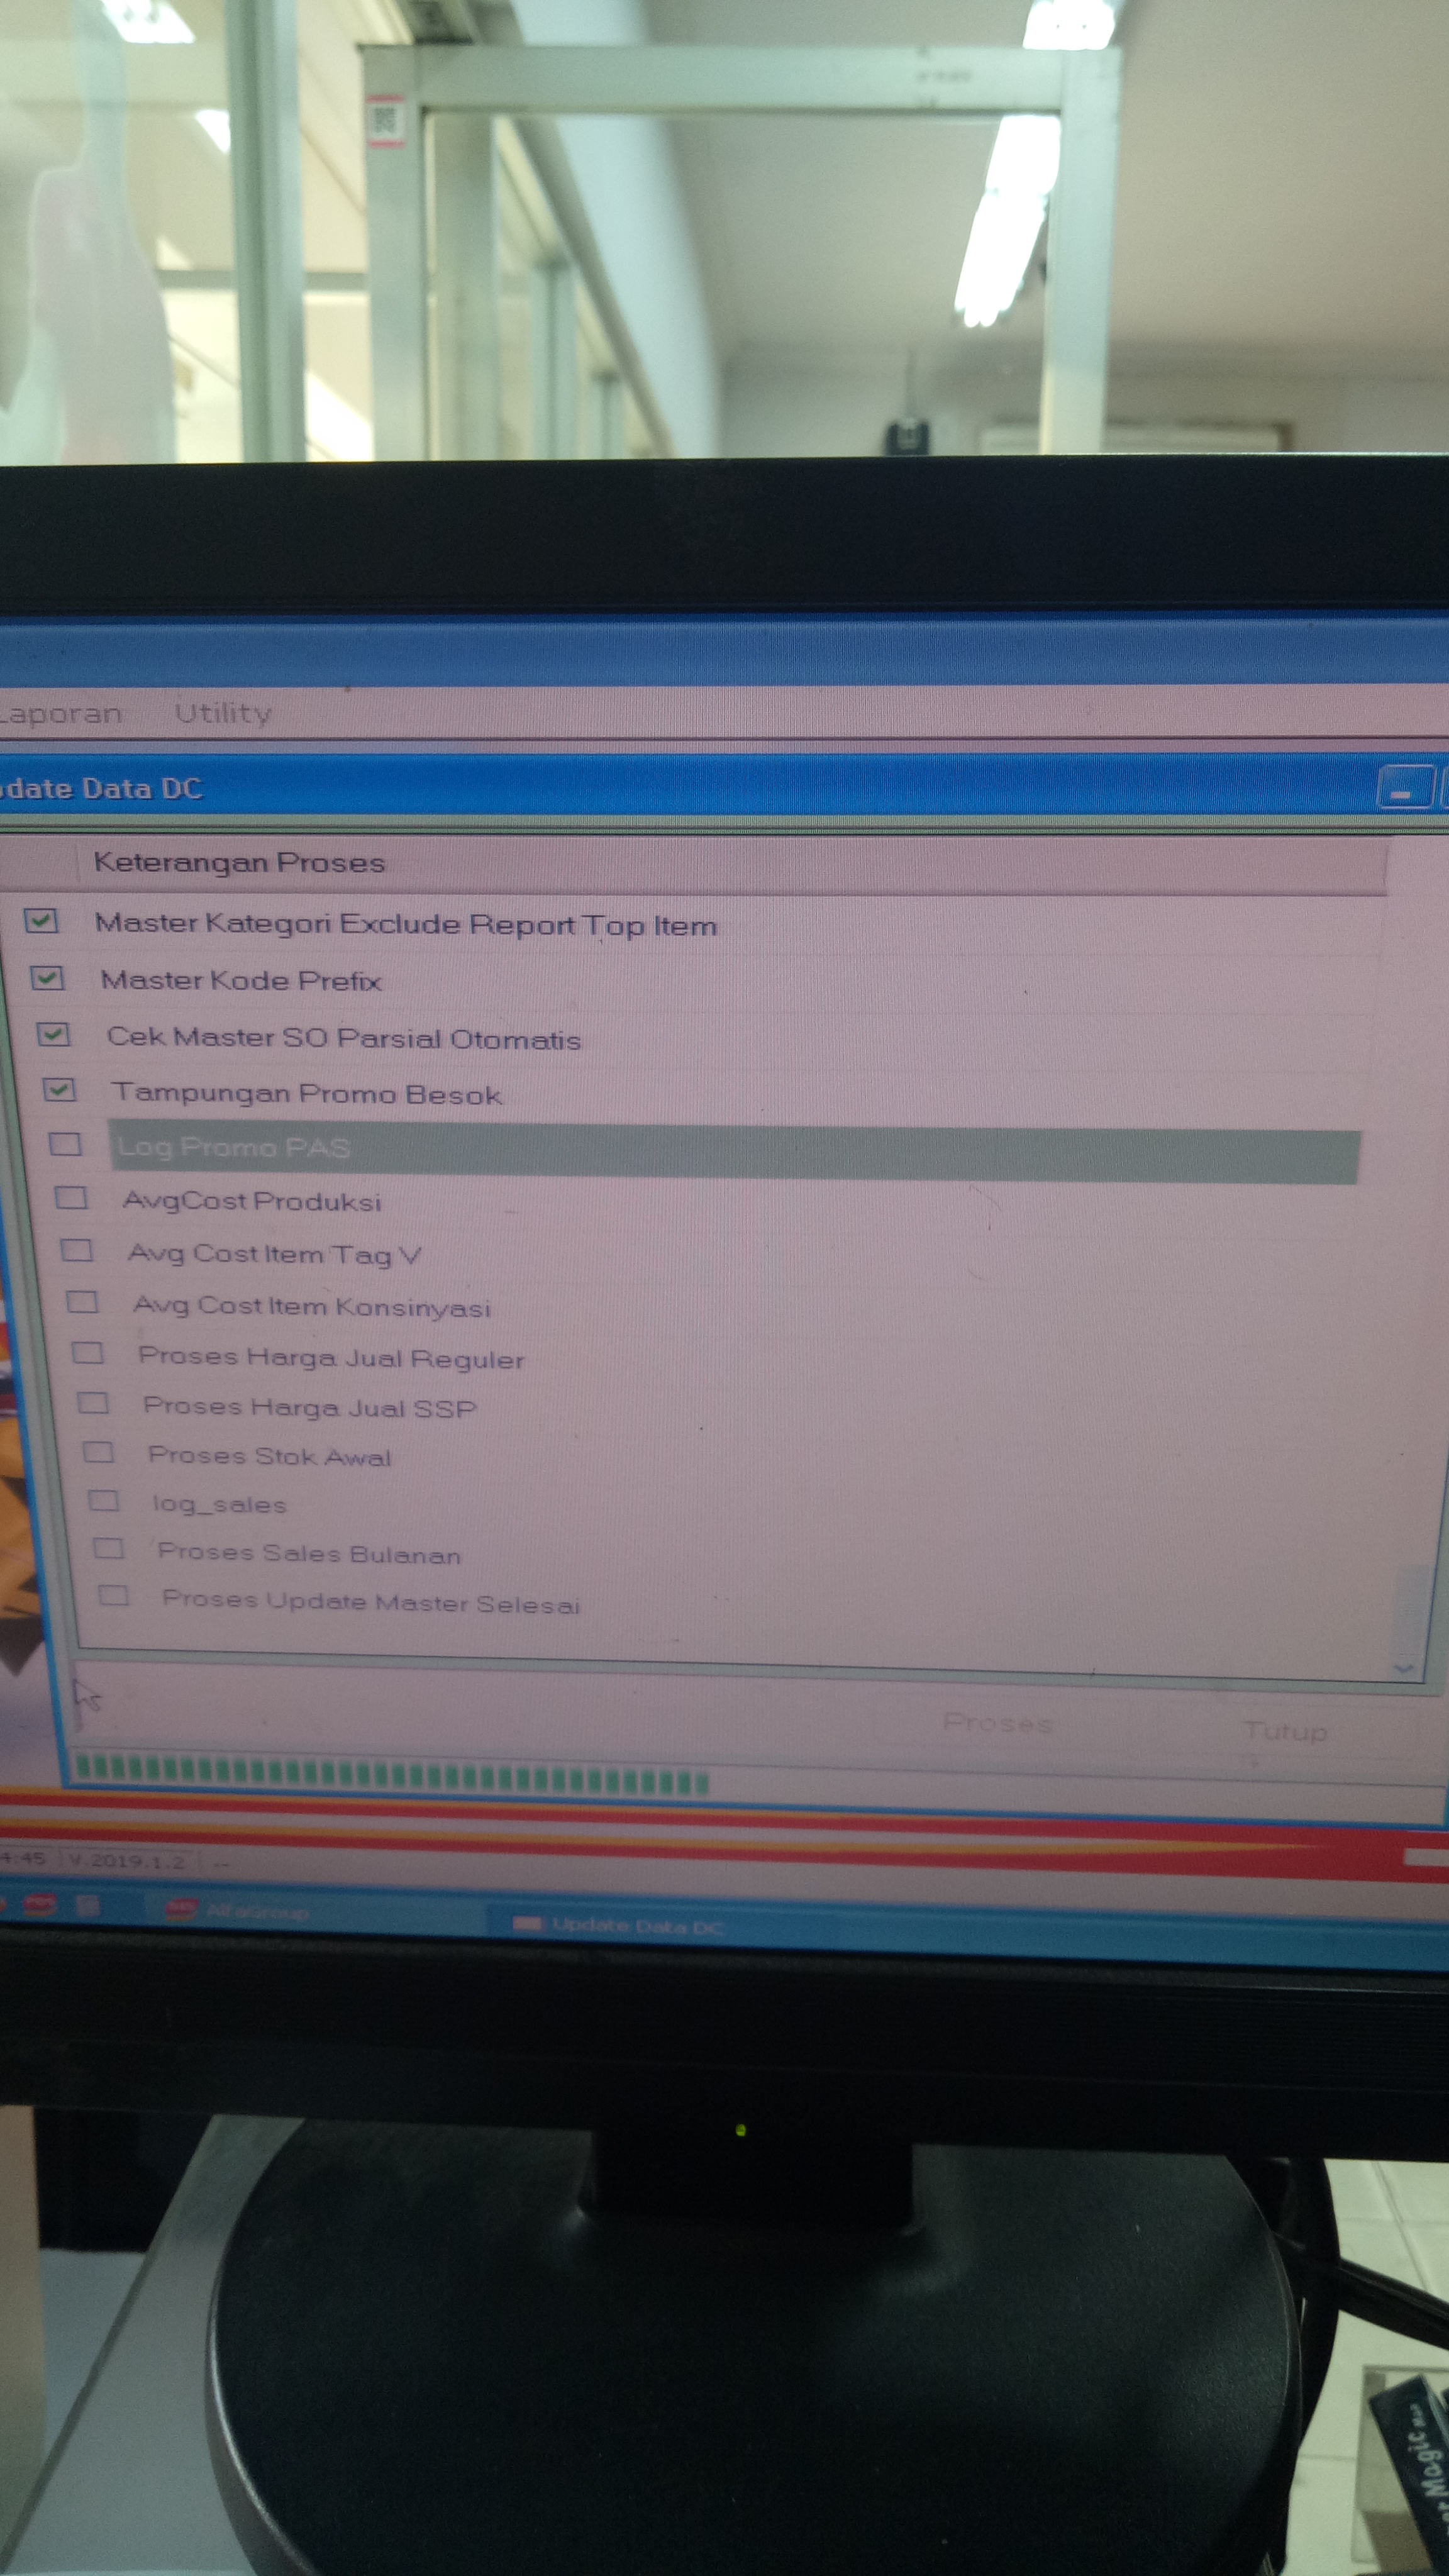Check the Log Promo PAS checkbox
Viewport: 1449px width, 2576px height.
tap(65, 1143)
